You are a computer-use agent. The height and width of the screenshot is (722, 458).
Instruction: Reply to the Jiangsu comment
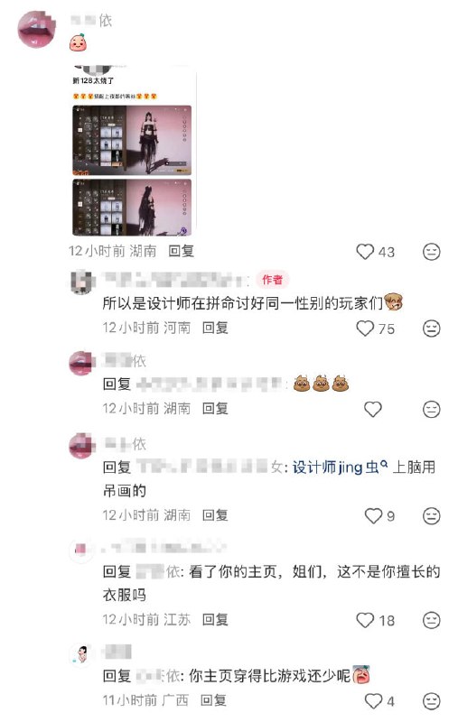click(215, 619)
